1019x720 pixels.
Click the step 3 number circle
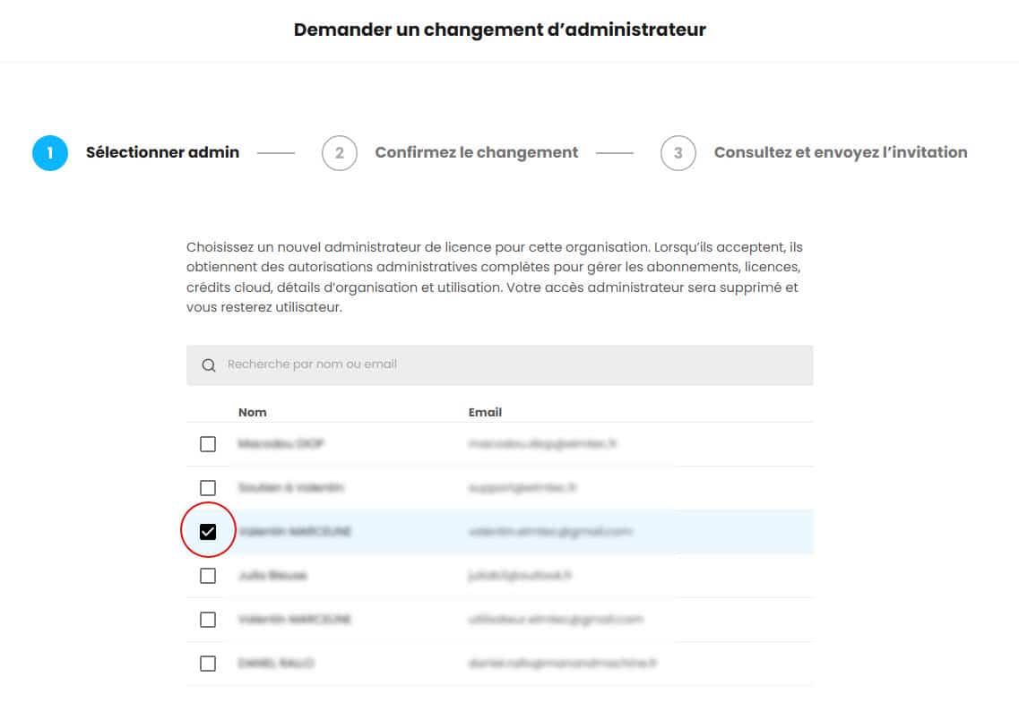(678, 153)
